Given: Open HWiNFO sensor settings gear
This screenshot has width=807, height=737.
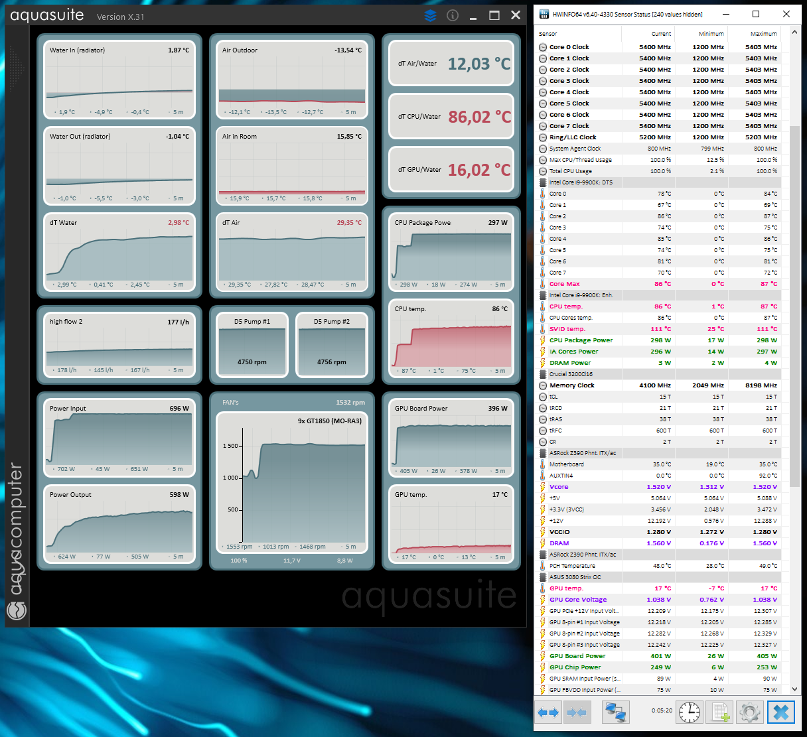Looking at the screenshot, I should [749, 712].
